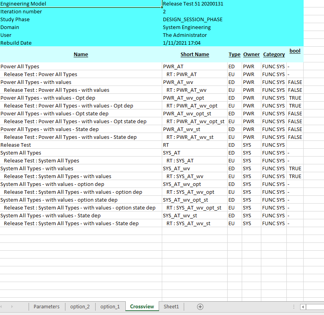Go to Sheet1
The image size is (324, 315).
(171, 306)
